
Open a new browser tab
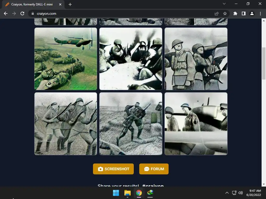70,4
